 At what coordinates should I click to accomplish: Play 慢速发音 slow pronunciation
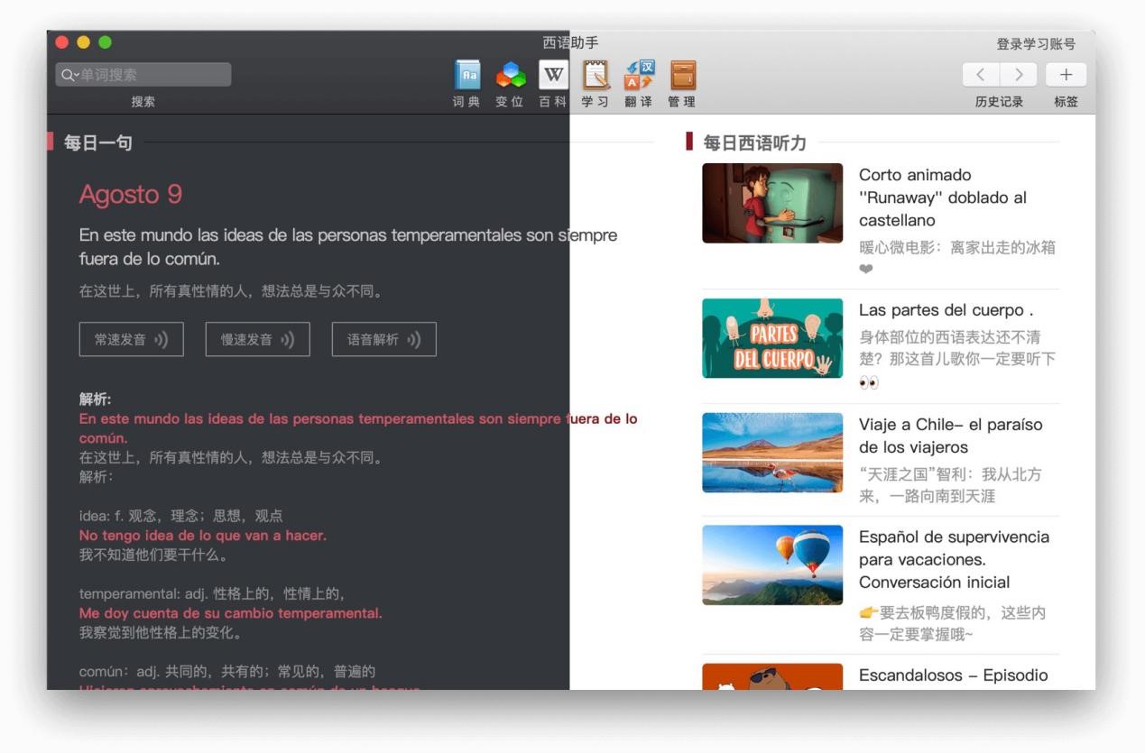tap(258, 339)
